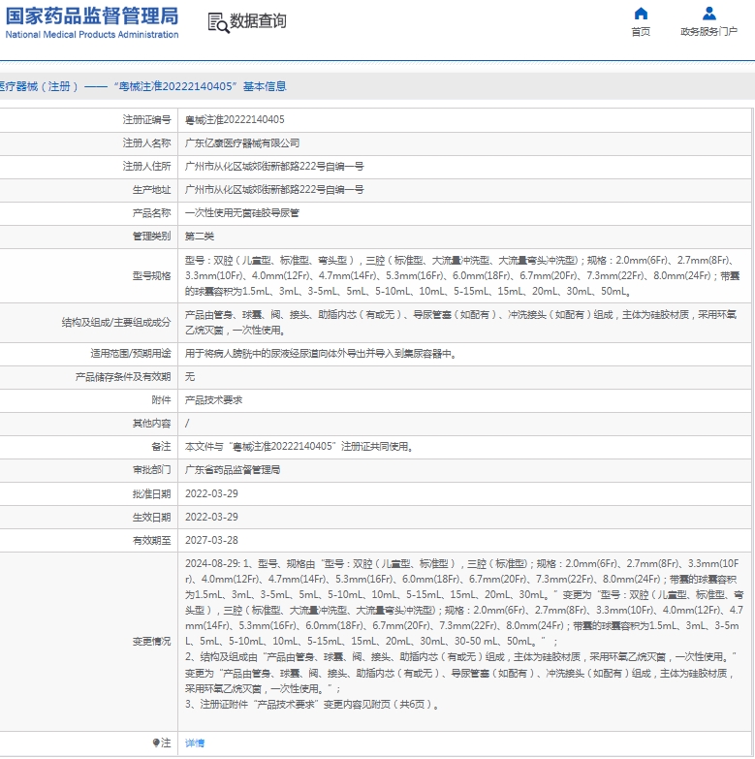Open the 政务服务门户 person icon
755x759 pixels.
(709, 14)
